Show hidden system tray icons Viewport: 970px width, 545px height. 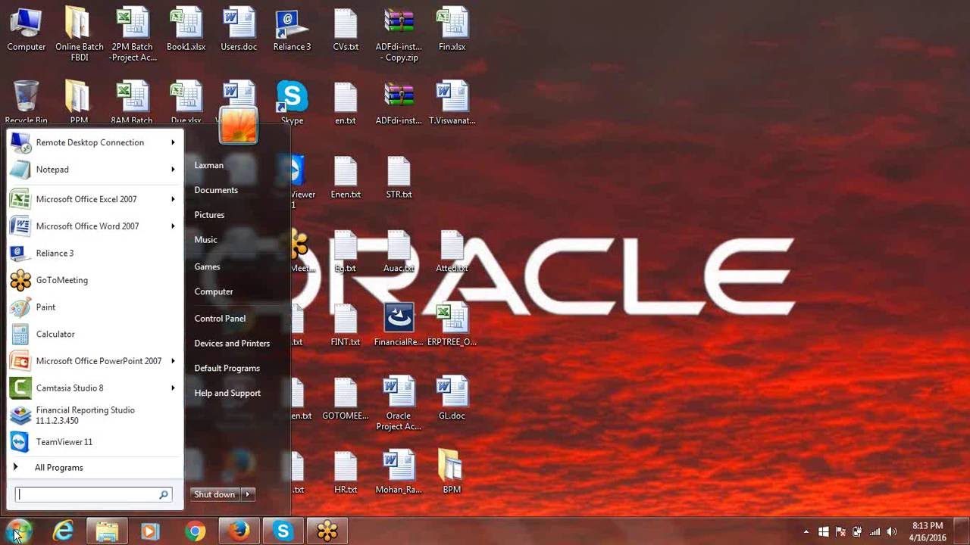806,532
